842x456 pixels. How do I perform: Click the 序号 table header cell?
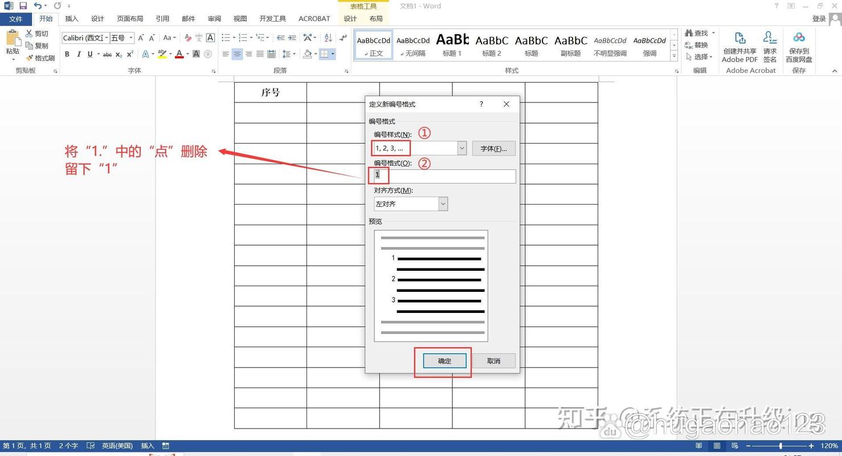tap(271, 92)
